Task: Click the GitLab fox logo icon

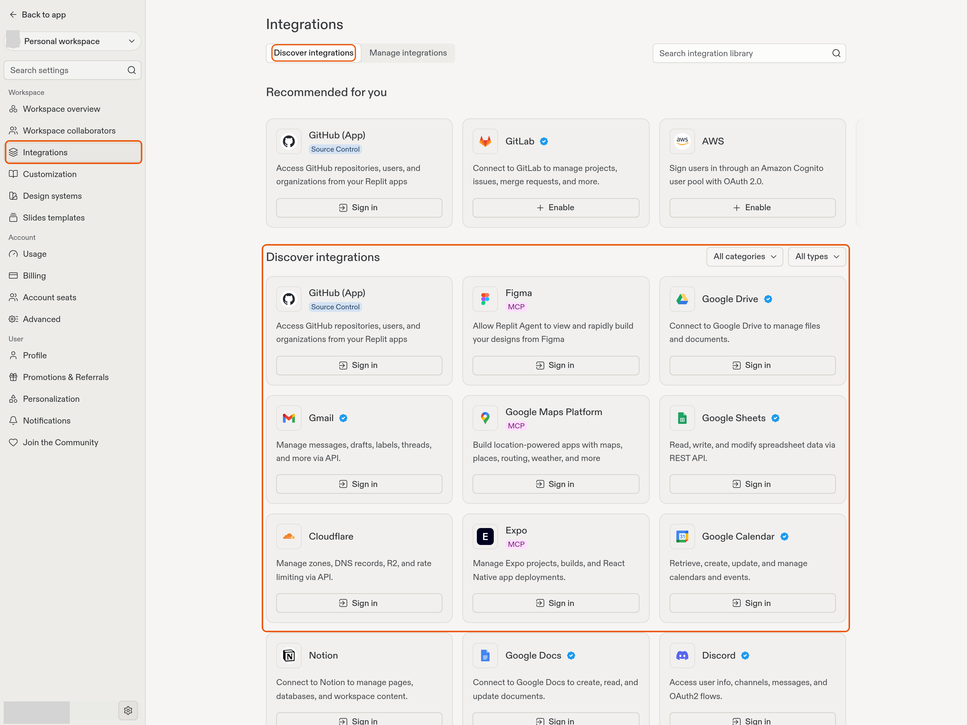Action: (x=485, y=141)
